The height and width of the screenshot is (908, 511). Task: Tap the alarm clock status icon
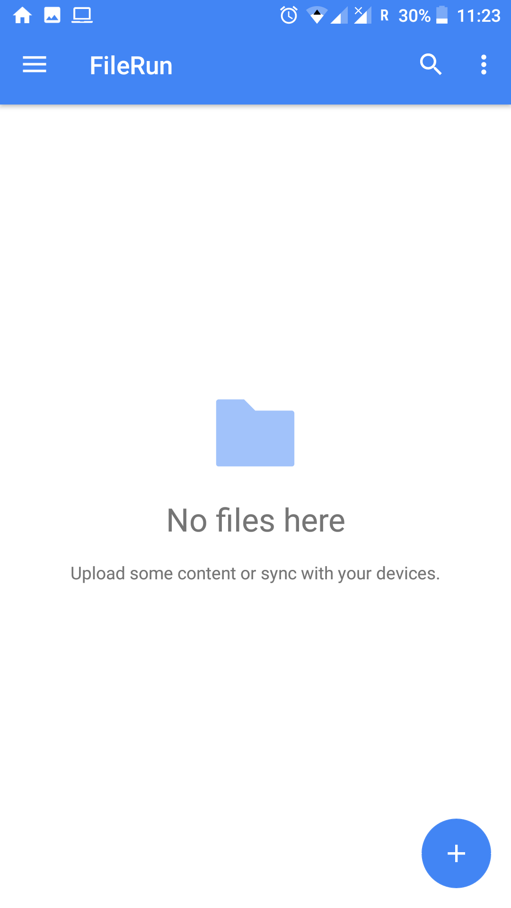[289, 15]
